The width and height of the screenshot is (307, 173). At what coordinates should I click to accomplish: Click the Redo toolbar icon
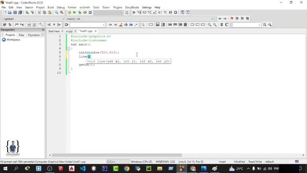(32, 12)
